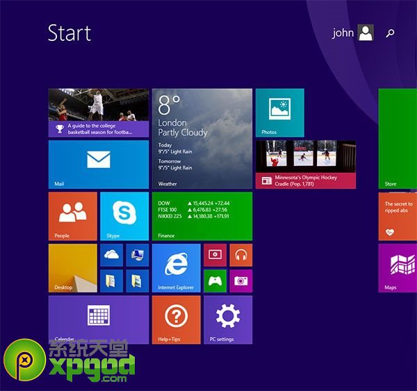Open the college basketball Sports tile
The image size is (417, 391).
point(99,113)
